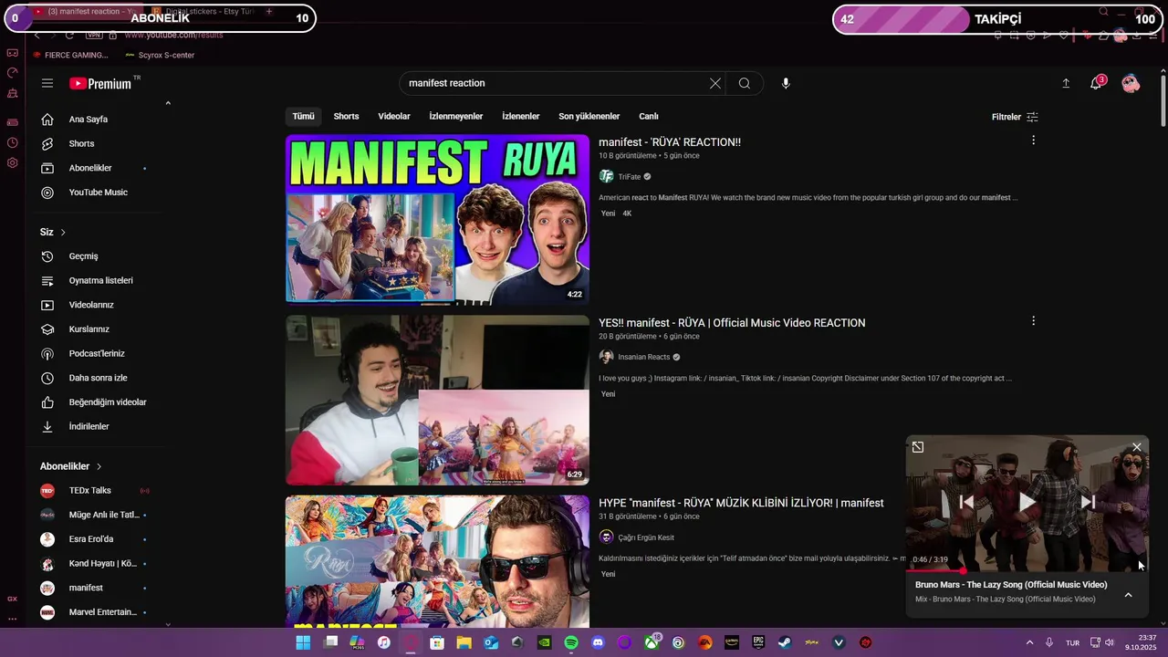Click the YouTube Premium logo
1168x657 pixels.
pyautogui.click(x=101, y=83)
